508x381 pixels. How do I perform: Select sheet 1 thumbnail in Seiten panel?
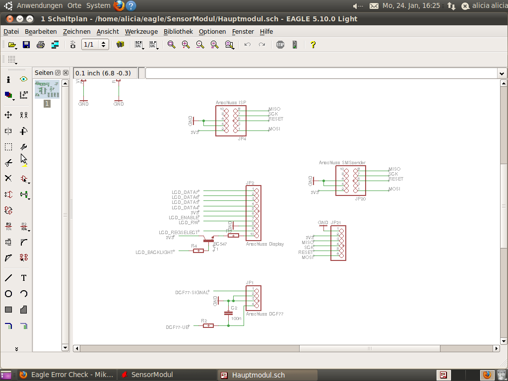[x=47, y=90]
